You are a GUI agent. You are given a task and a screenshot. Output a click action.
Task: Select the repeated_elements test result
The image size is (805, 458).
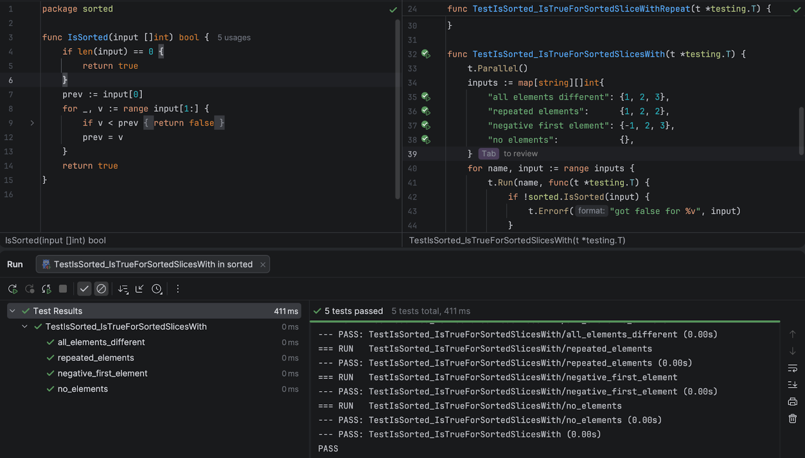pyautogui.click(x=96, y=358)
